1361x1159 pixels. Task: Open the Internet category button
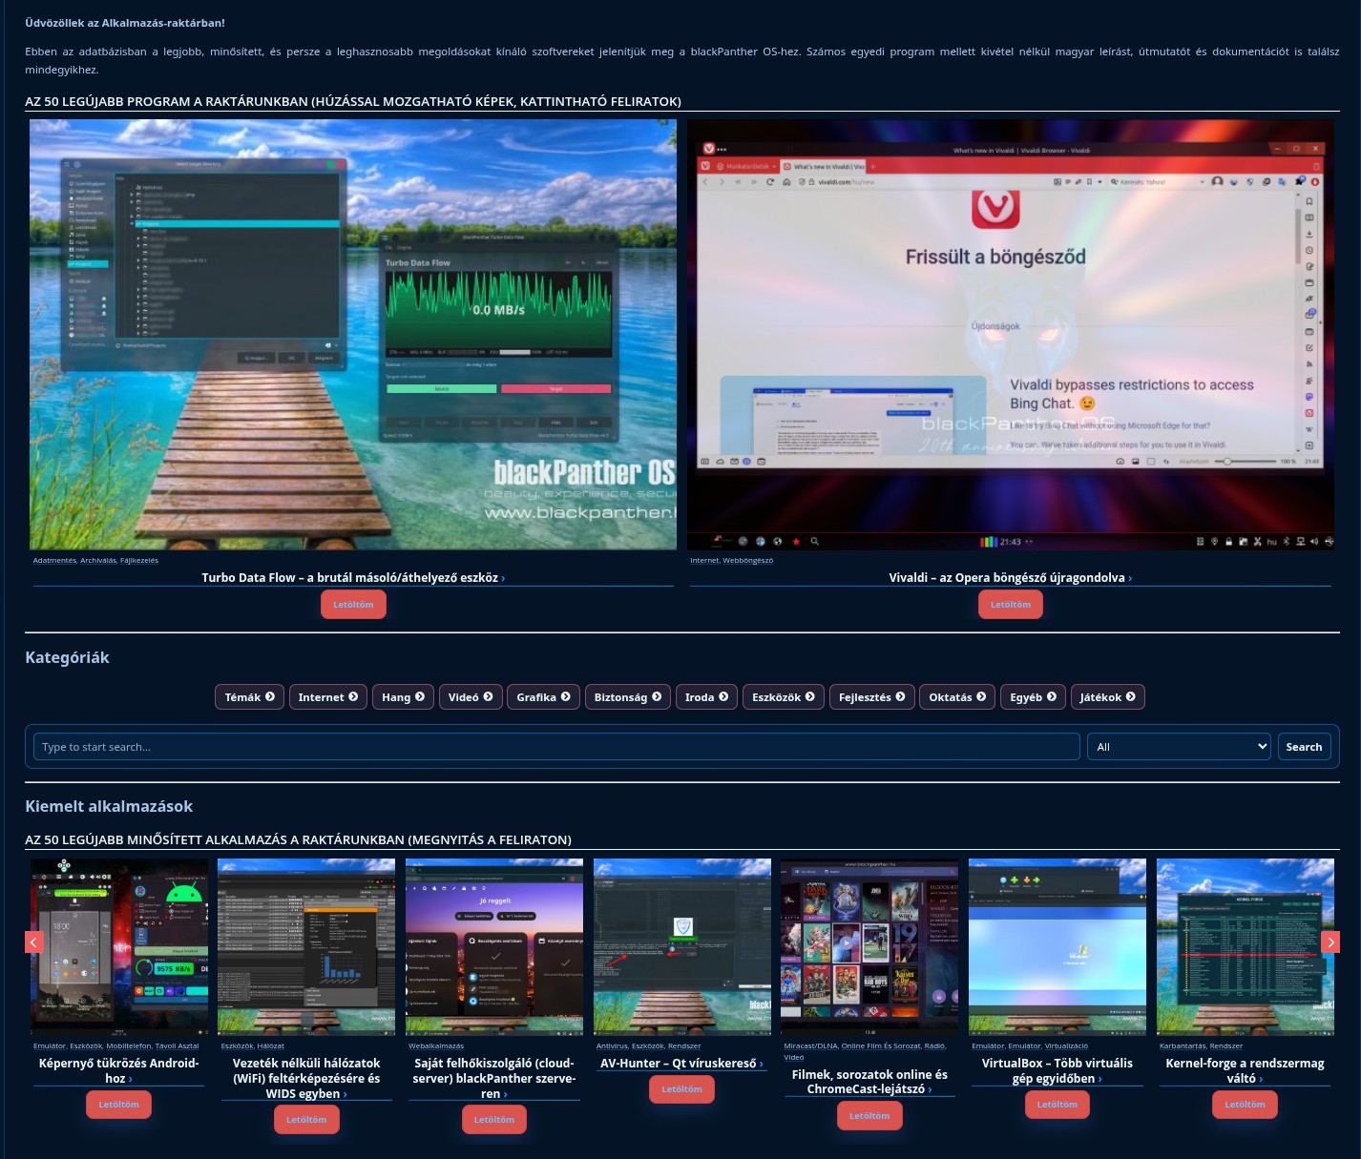click(x=328, y=697)
